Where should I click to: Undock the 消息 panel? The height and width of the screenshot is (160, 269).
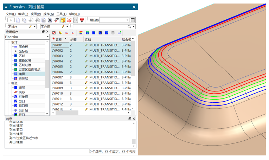(130, 119)
